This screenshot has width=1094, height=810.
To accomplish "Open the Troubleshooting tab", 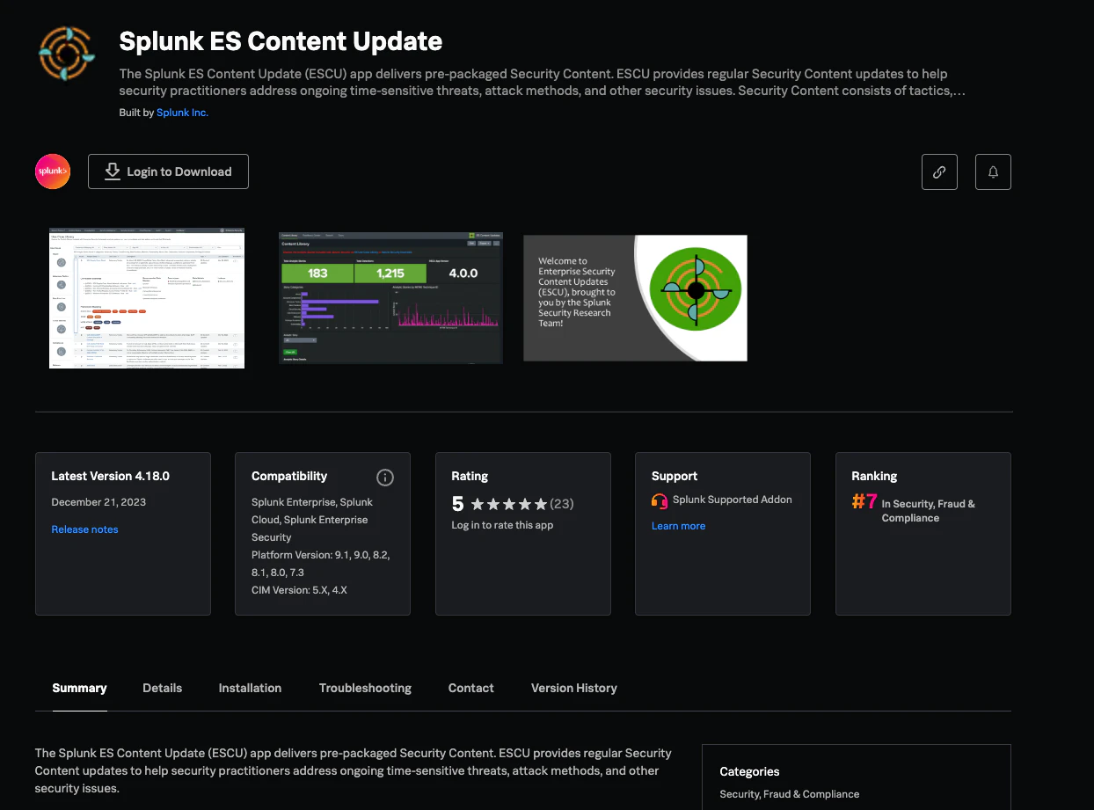I will click(365, 688).
